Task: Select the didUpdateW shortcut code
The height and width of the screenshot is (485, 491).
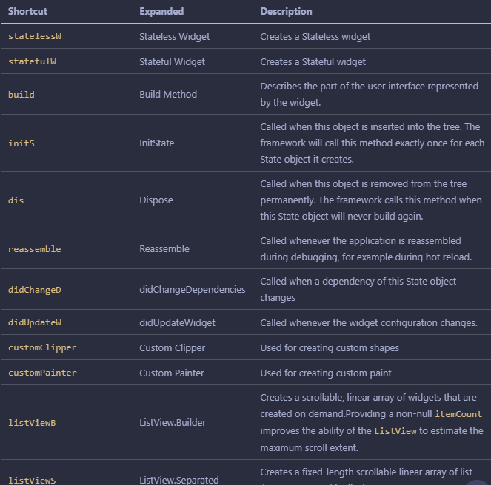Action: (x=35, y=322)
